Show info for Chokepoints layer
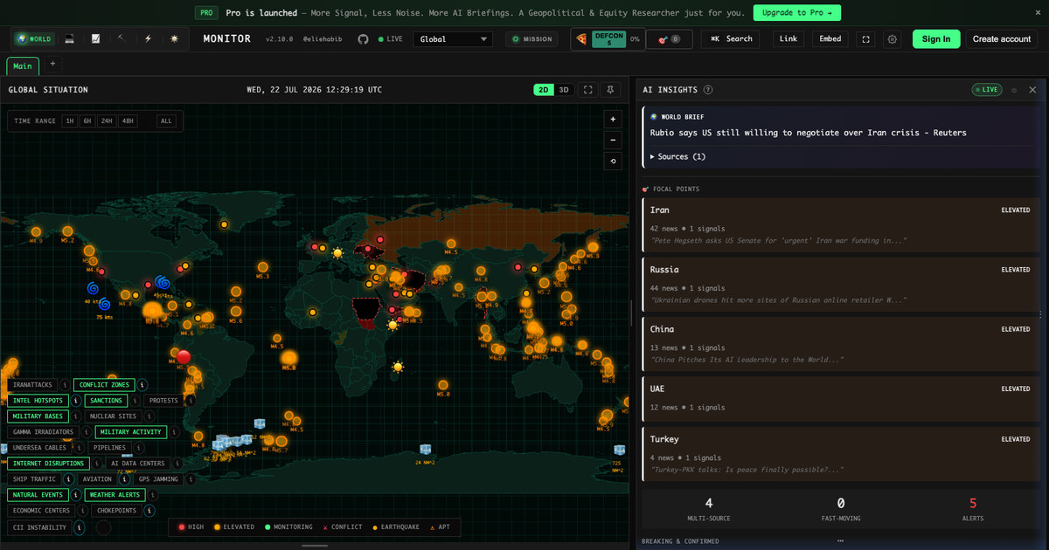The height and width of the screenshot is (550, 1049). [149, 511]
